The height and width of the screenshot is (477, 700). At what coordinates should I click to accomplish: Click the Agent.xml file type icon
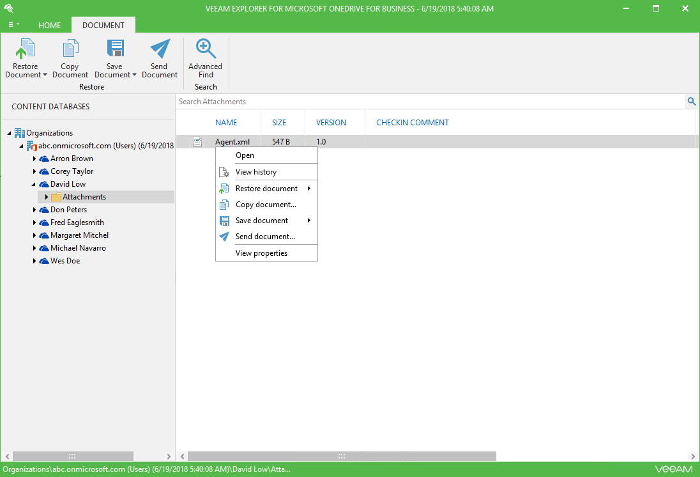click(x=197, y=142)
